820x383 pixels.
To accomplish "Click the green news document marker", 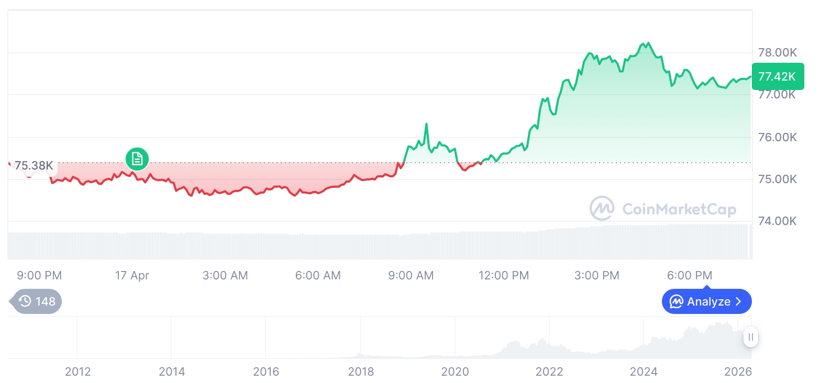I will pyautogui.click(x=137, y=159).
